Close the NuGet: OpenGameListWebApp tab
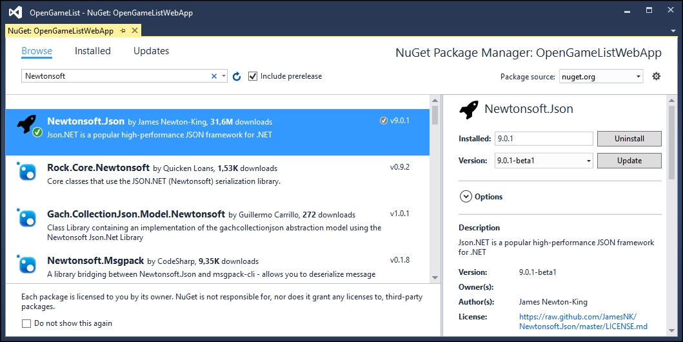 pos(135,30)
